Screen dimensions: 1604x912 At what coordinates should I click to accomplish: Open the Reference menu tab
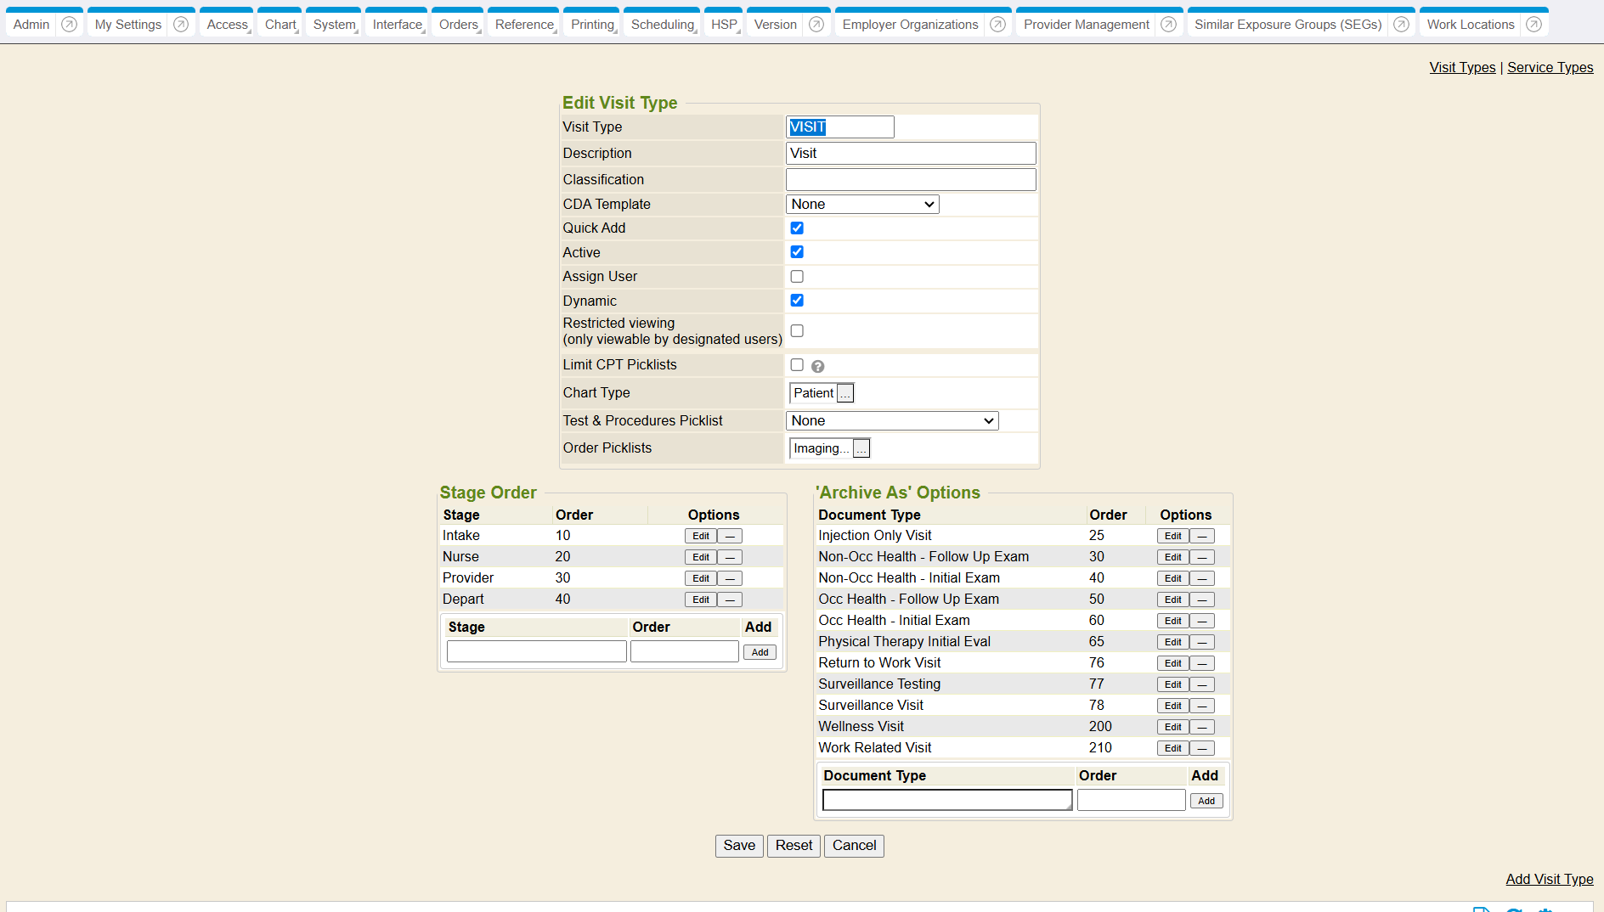[524, 25]
